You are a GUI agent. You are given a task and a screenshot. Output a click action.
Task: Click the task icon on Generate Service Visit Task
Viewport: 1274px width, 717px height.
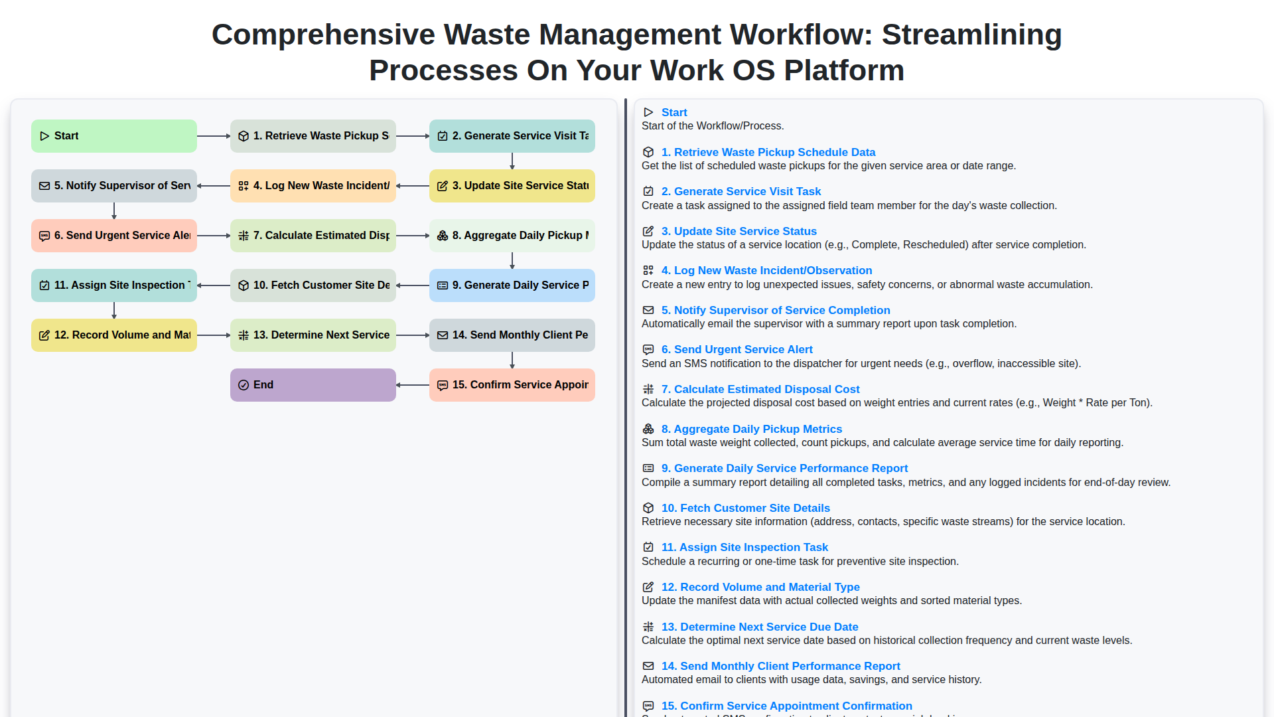pos(443,136)
